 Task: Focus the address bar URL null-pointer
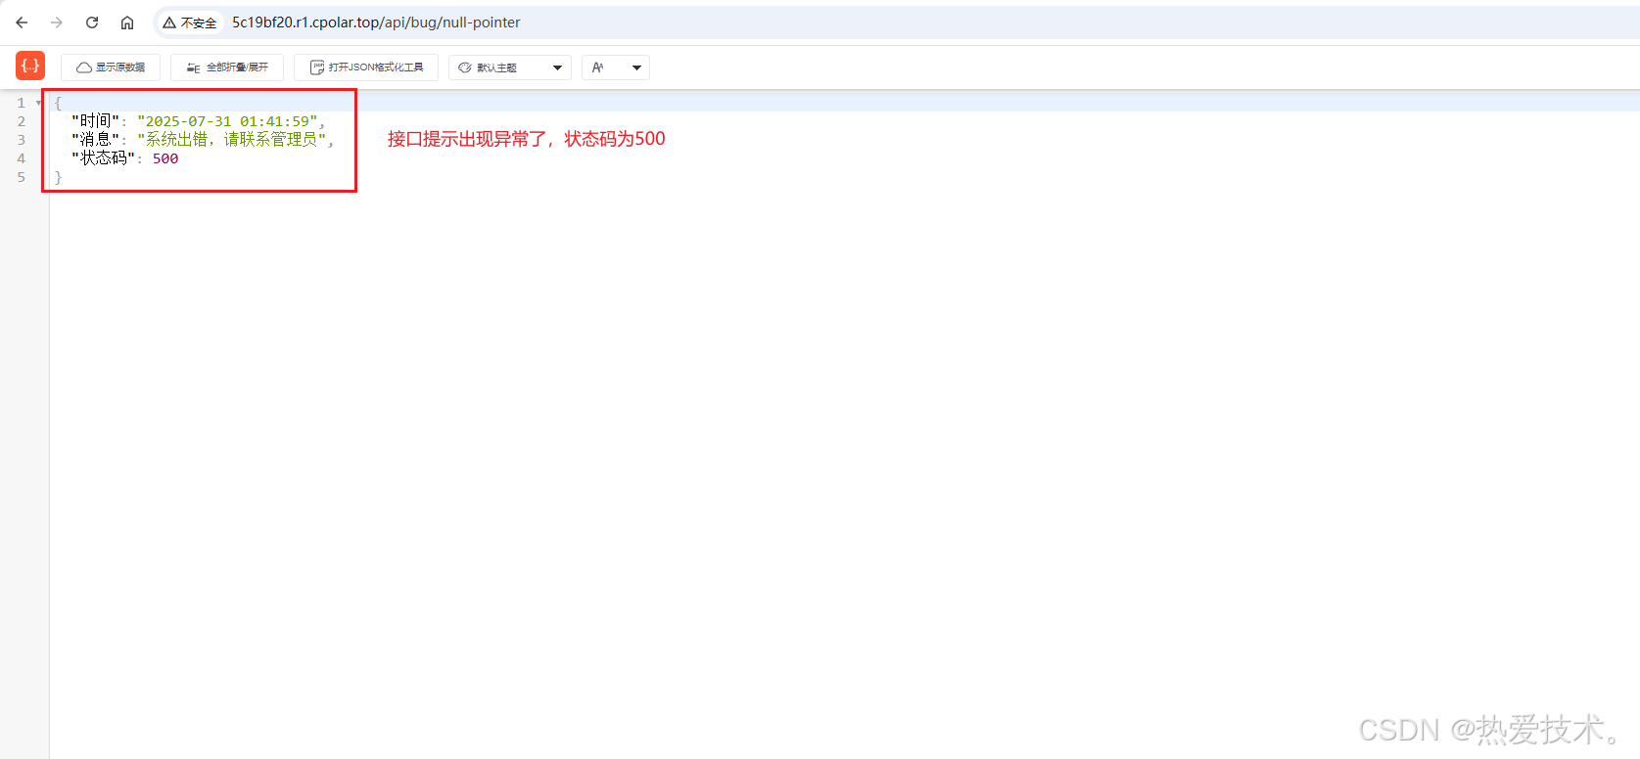tap(376, 22)
